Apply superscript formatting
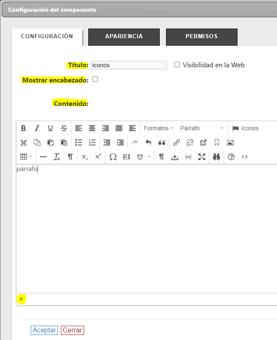The width and height of the screenshot is (277, 340). tap(98, 157)
